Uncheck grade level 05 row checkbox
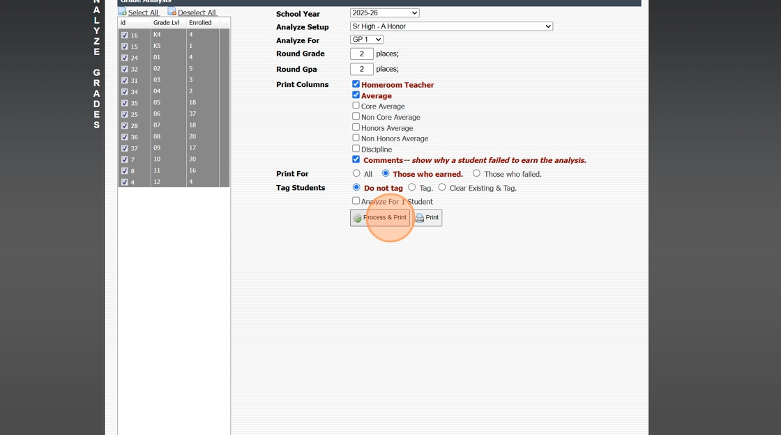 (125, 103)
